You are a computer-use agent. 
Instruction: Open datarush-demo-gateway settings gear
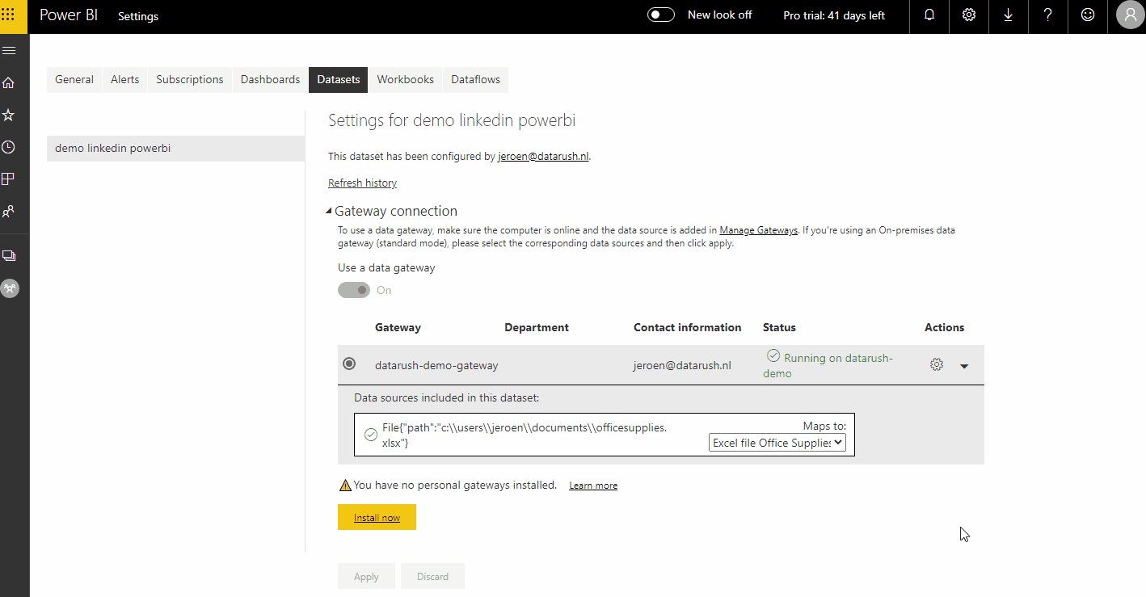(937, 364)
